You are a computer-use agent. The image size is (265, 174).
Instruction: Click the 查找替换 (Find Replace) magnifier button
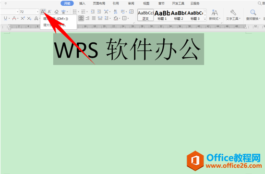pyautogui.click(x=253, y=15)
